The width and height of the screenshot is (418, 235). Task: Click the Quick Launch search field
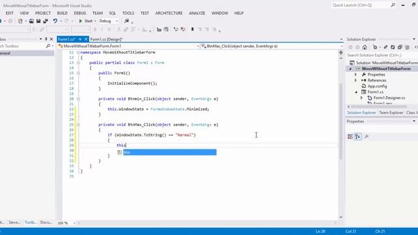coord(361,5)
